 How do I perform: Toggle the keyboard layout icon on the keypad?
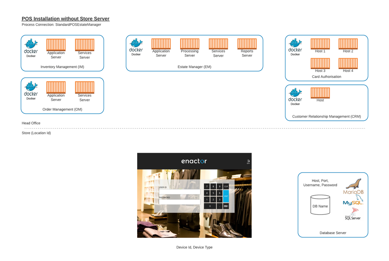pos(226,206)
